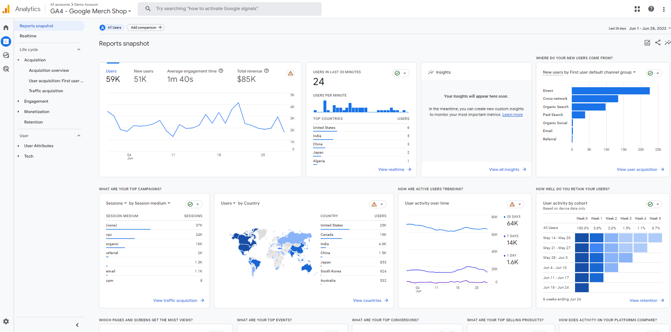
Task: Open data quality warning on Users card
Action: [290, 73]
